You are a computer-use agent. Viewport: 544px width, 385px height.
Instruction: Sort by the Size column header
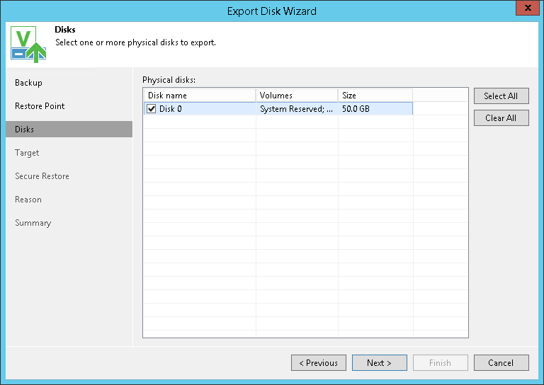coord(375,96)
